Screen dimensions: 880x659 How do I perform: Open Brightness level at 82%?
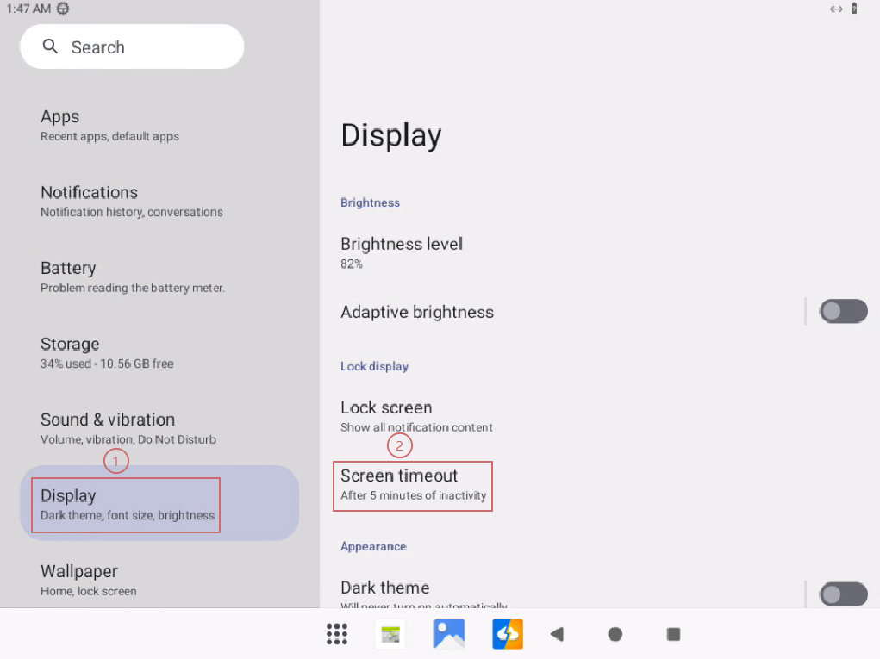[x=402, y=252]
